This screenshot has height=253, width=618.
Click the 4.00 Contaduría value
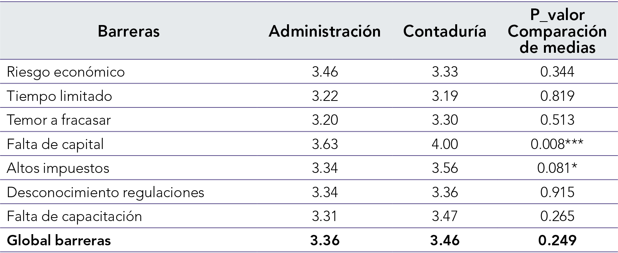[x=445, y=144]
